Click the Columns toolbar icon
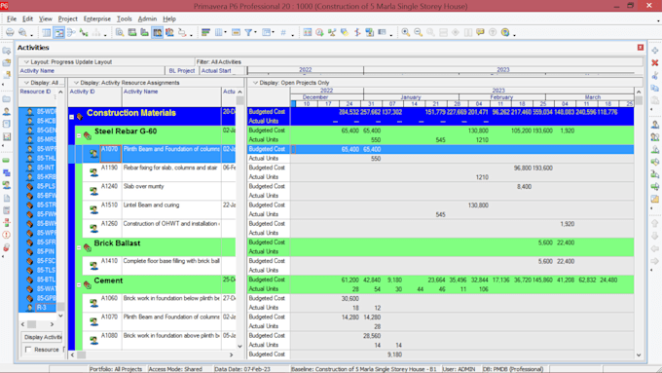Image resolution: width=662 pixels, height=373 pixels. [x=218, y=32]
